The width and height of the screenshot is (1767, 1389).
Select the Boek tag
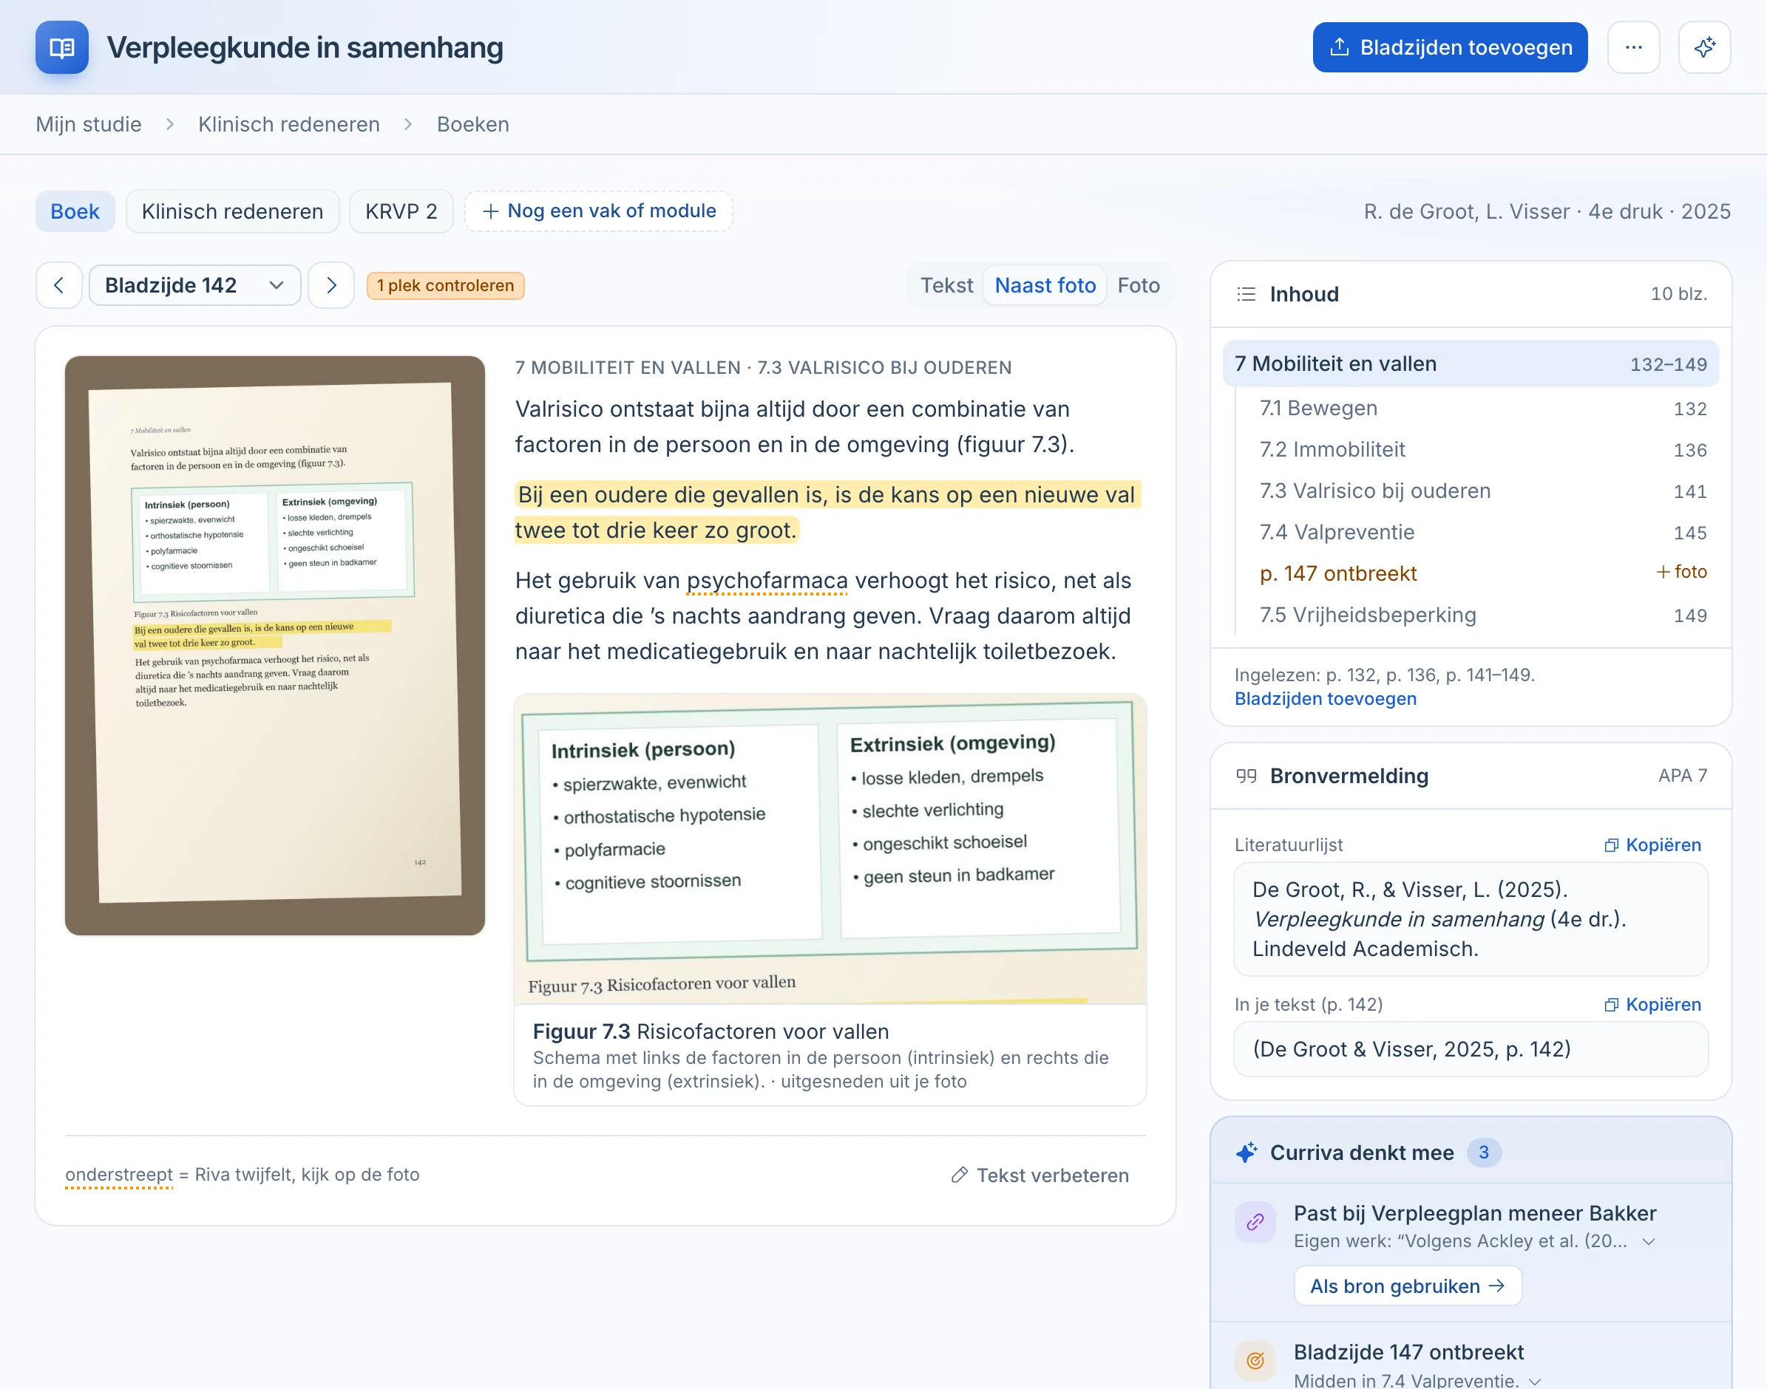pyautogui.click(x=75, y=211)
